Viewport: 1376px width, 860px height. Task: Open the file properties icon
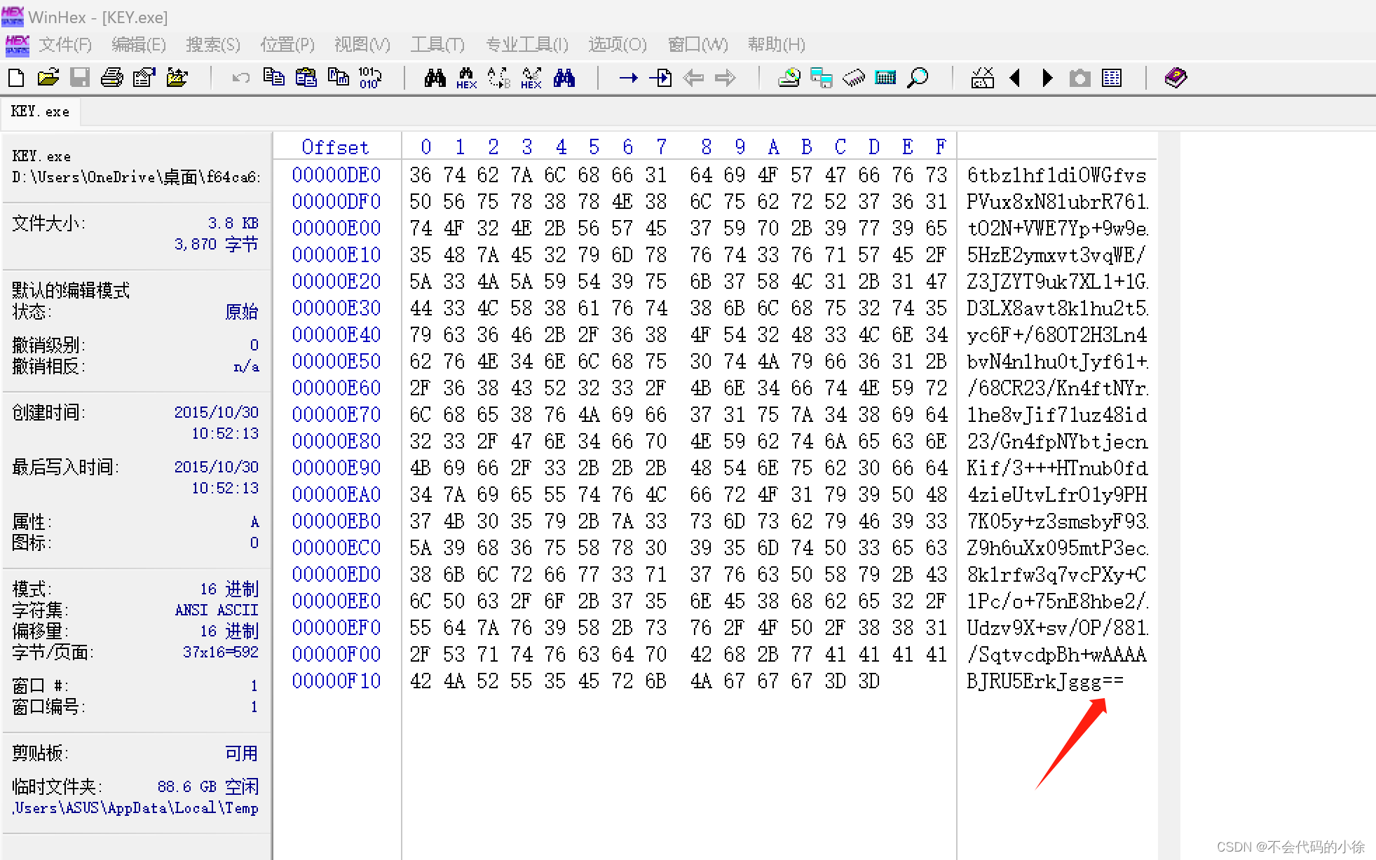144,78
